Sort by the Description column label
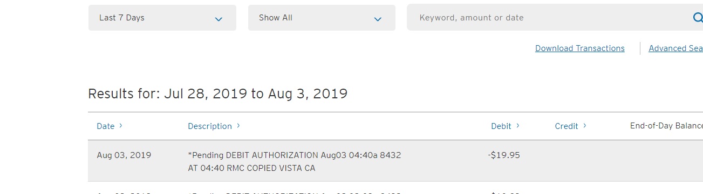This screenshot has height=194, width=703. click(210, 126)
